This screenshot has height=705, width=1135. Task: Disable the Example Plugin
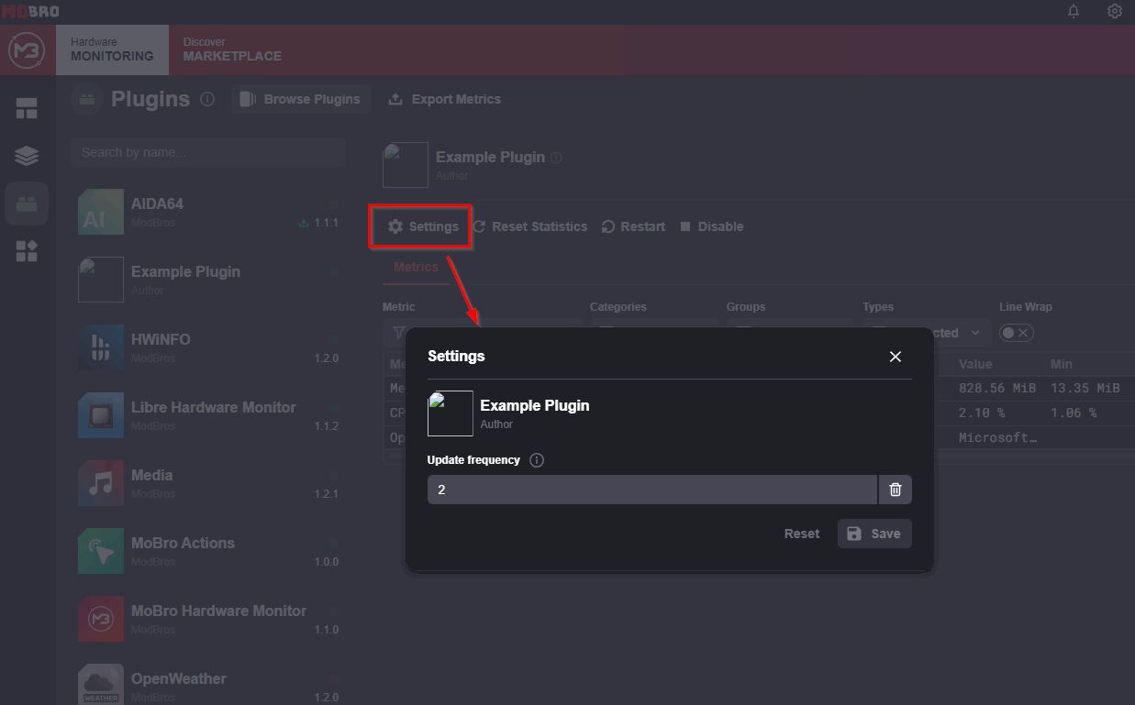pyautogui.click(x=712, y=226)
